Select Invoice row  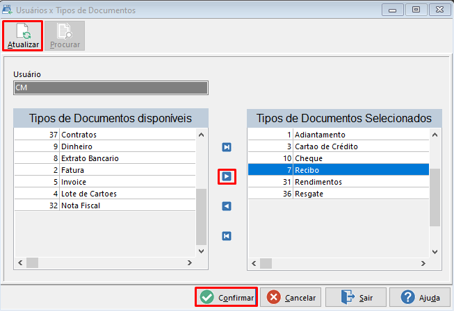coord(105,182)
